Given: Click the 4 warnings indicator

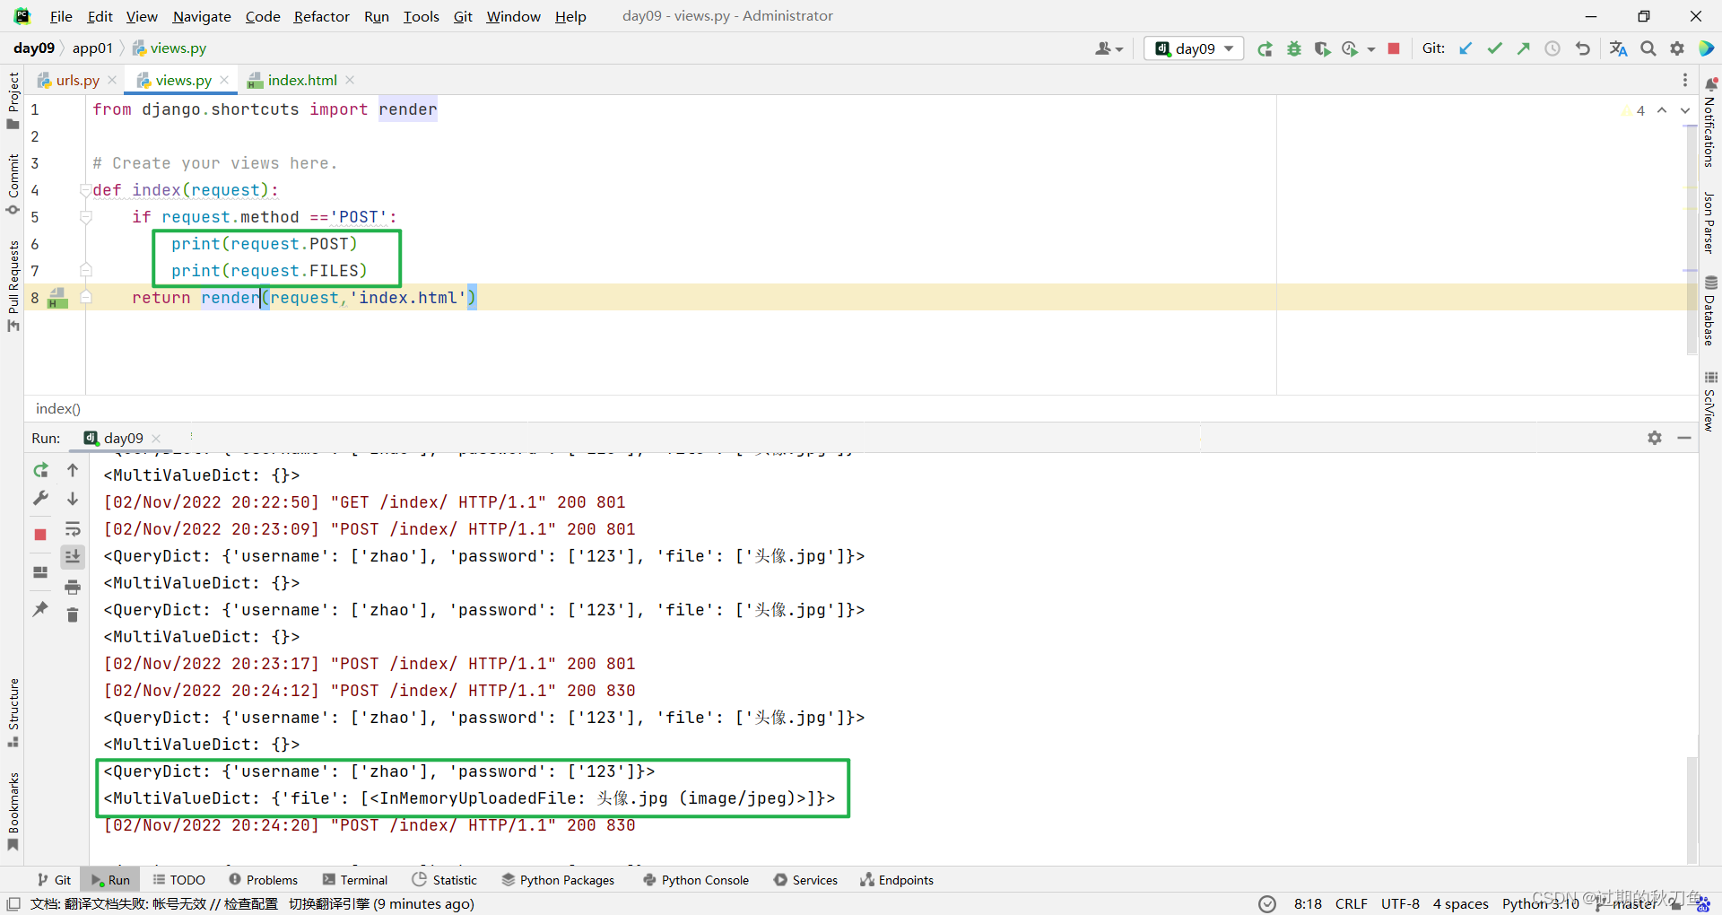Looking at the screenshot, I should 1633,110.
